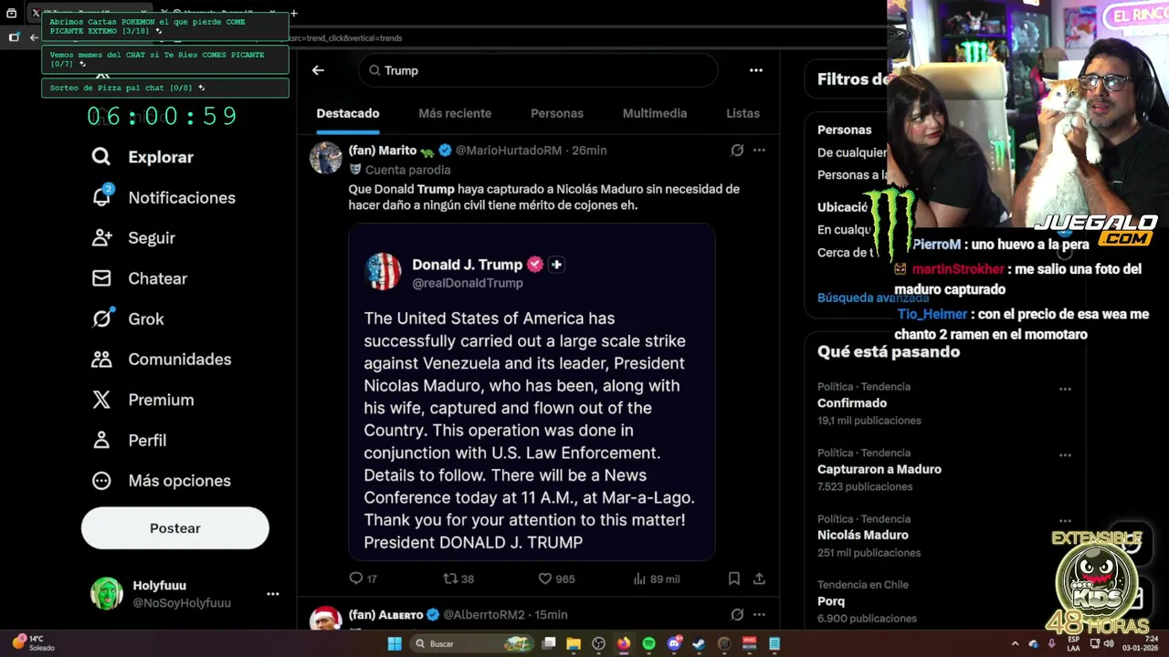Screen dimensions: 1169x657
Task: Go to Perfil page
Action: [129, 440]
